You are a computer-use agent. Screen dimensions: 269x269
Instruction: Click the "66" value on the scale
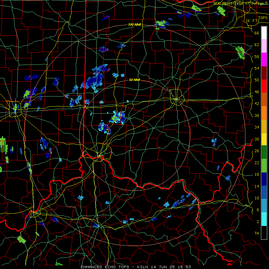pyautogui.click(x=257, y=33)
